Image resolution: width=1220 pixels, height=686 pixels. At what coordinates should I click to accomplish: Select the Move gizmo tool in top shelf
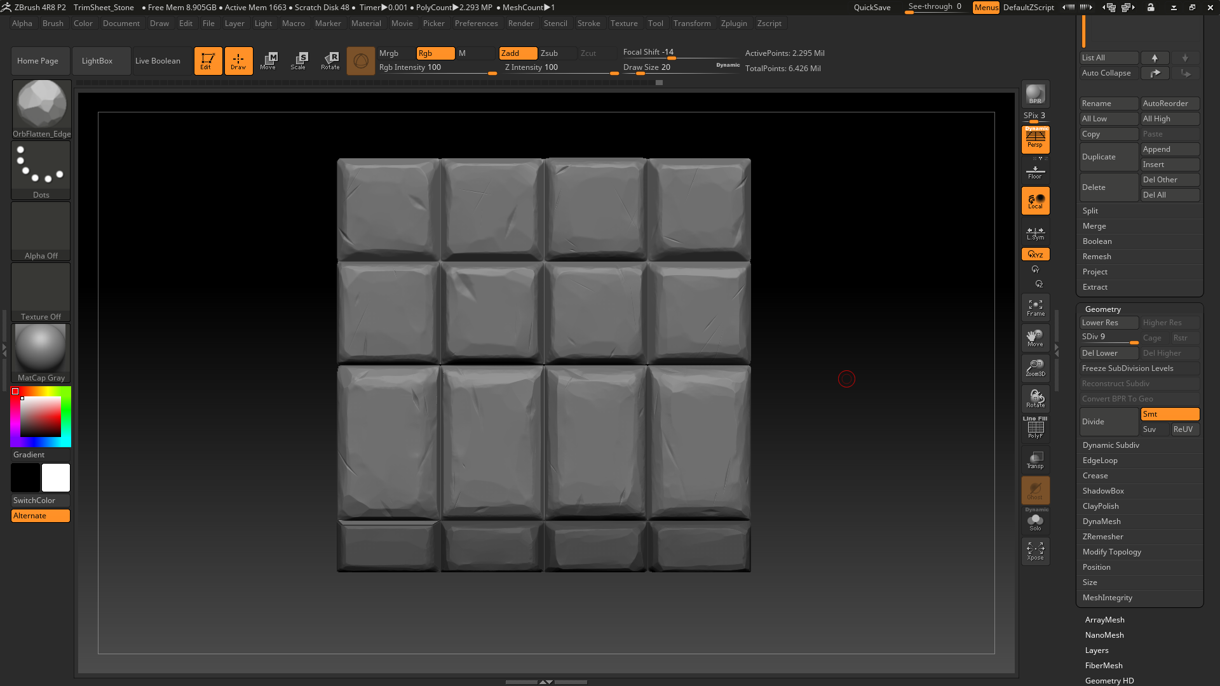tap(269, 61)
